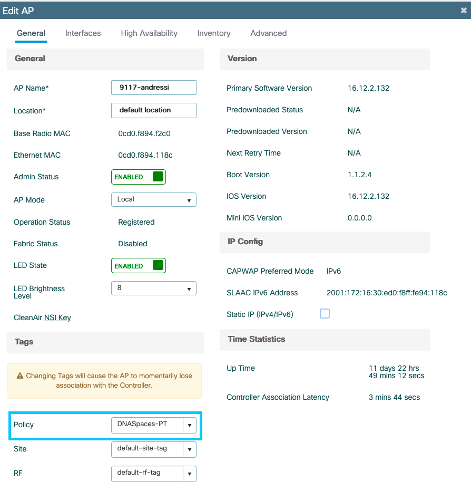Viewport: 471px width, 491px height.
Task: Switch to the General tab
Action: [31, 33]
